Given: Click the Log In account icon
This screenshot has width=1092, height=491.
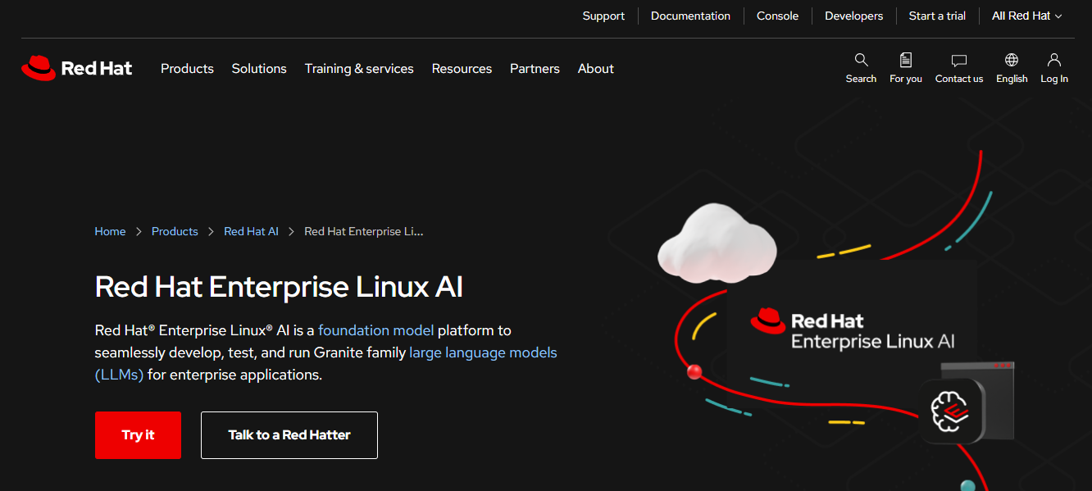Looking at the screenshot, I should point(1053,68).
